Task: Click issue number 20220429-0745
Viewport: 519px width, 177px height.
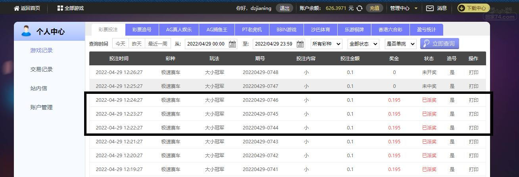Action: (260, 114)
